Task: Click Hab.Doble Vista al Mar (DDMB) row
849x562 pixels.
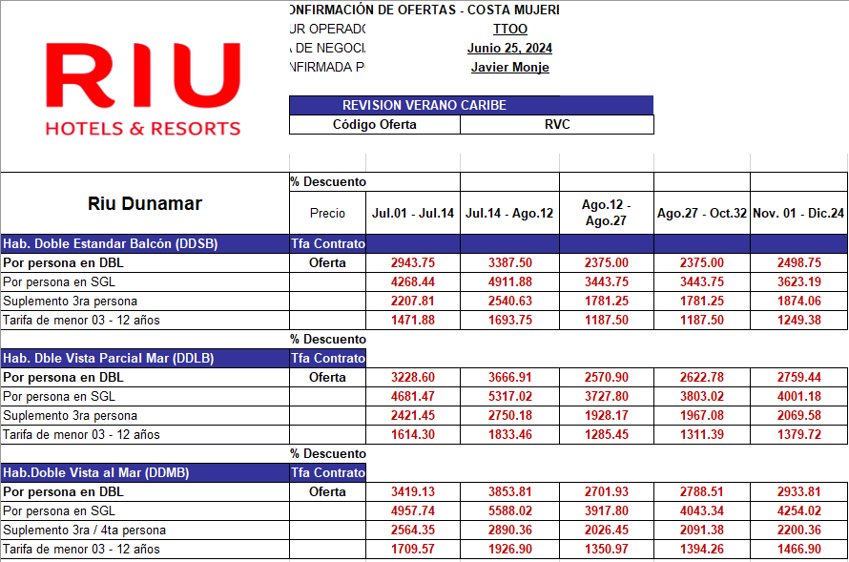Action: point(145,472)
